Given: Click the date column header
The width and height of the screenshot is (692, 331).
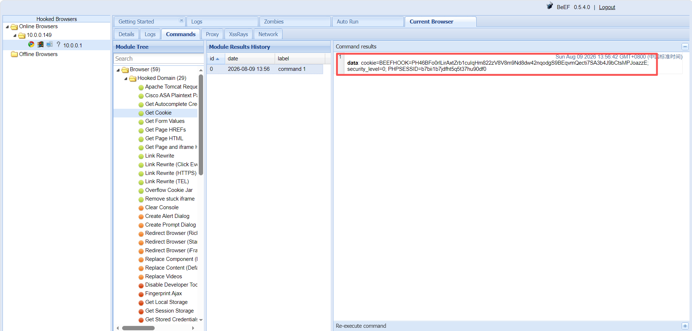Looking at the screenshot, I should 250,59.
